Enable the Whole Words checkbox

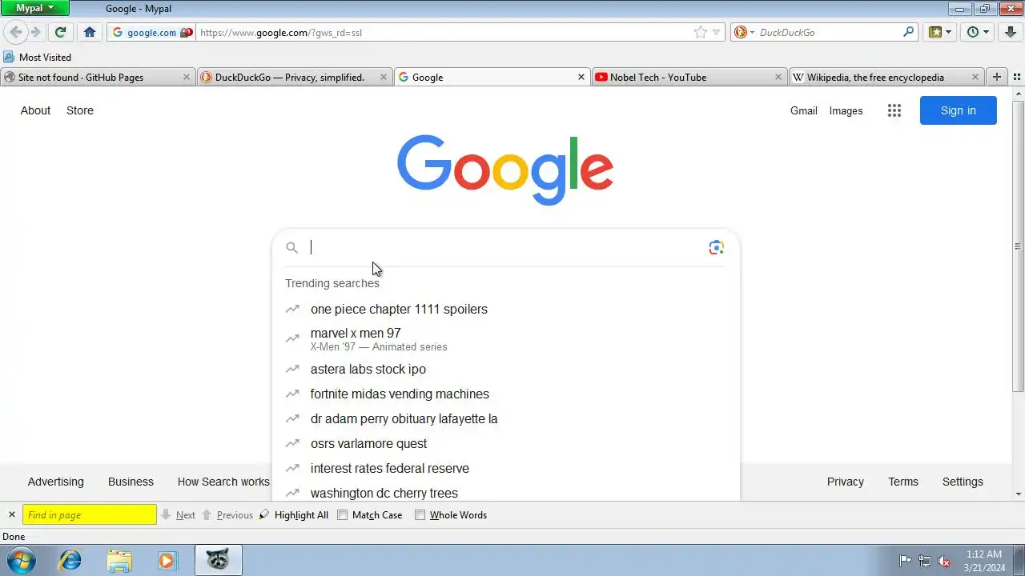pyautogui.click(x=420, y=514)
